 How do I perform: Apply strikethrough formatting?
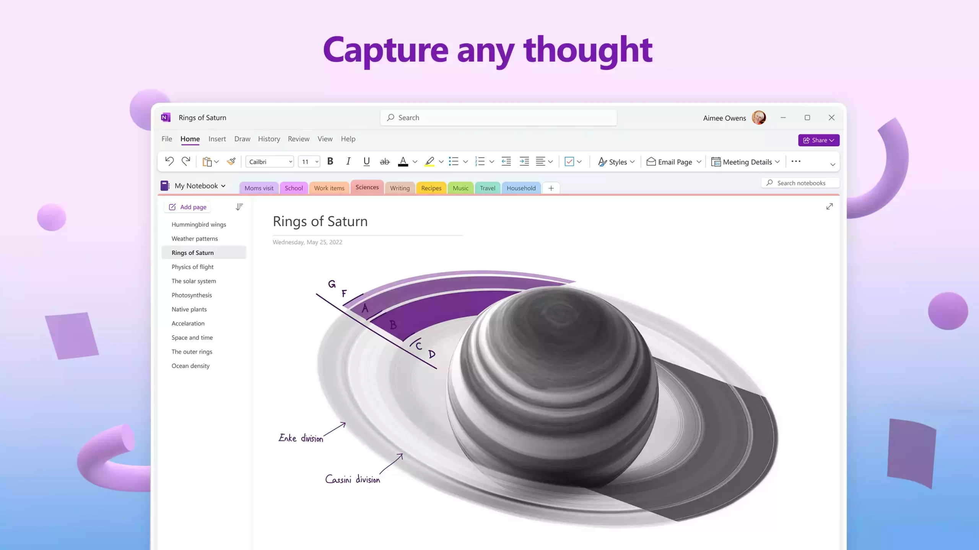384,161
